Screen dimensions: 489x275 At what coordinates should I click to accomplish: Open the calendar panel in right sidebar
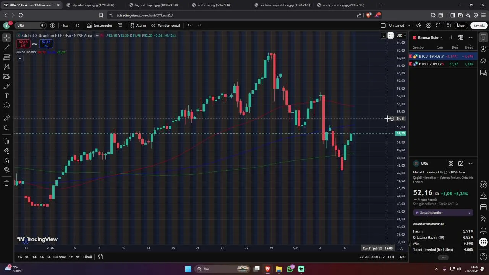483,207
